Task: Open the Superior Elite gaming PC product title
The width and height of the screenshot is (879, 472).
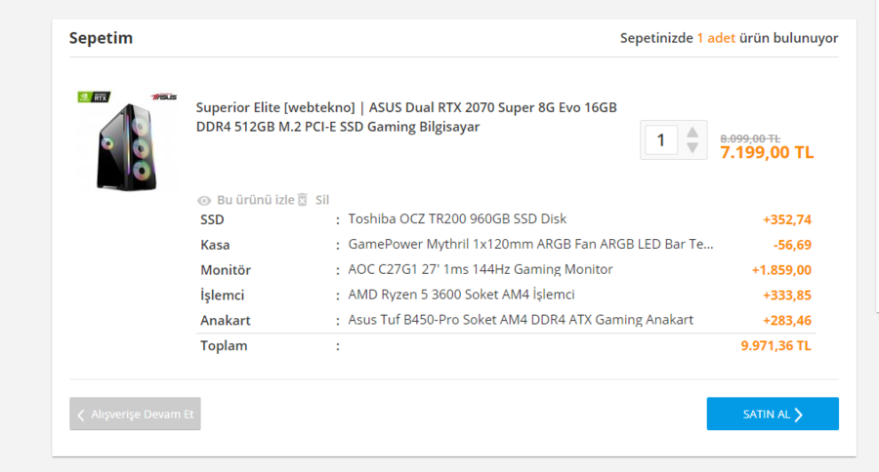Action: [x=405, y=117]
